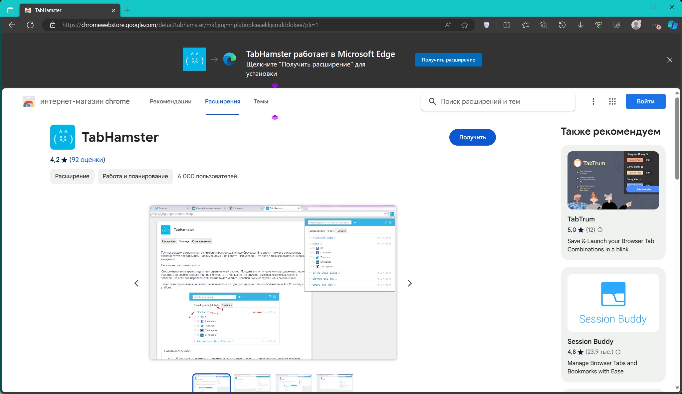Select the fourth screenshot thumbnail
The width and height of the screenshot is (682, 394).
(335, 383)
